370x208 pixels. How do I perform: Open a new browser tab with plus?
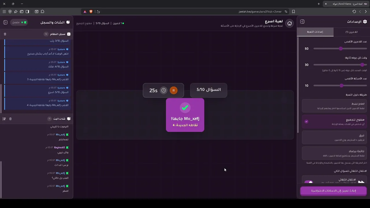[319, 4]
